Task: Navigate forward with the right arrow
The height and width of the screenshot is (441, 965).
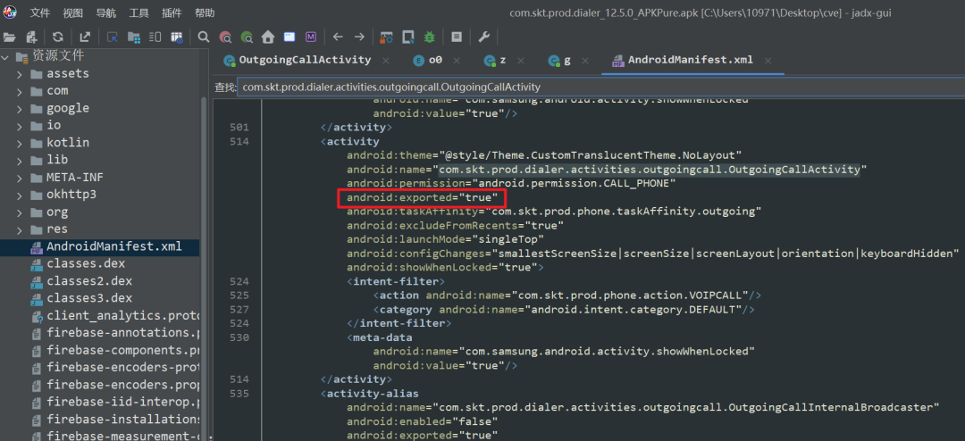Action: pos(359,37)
